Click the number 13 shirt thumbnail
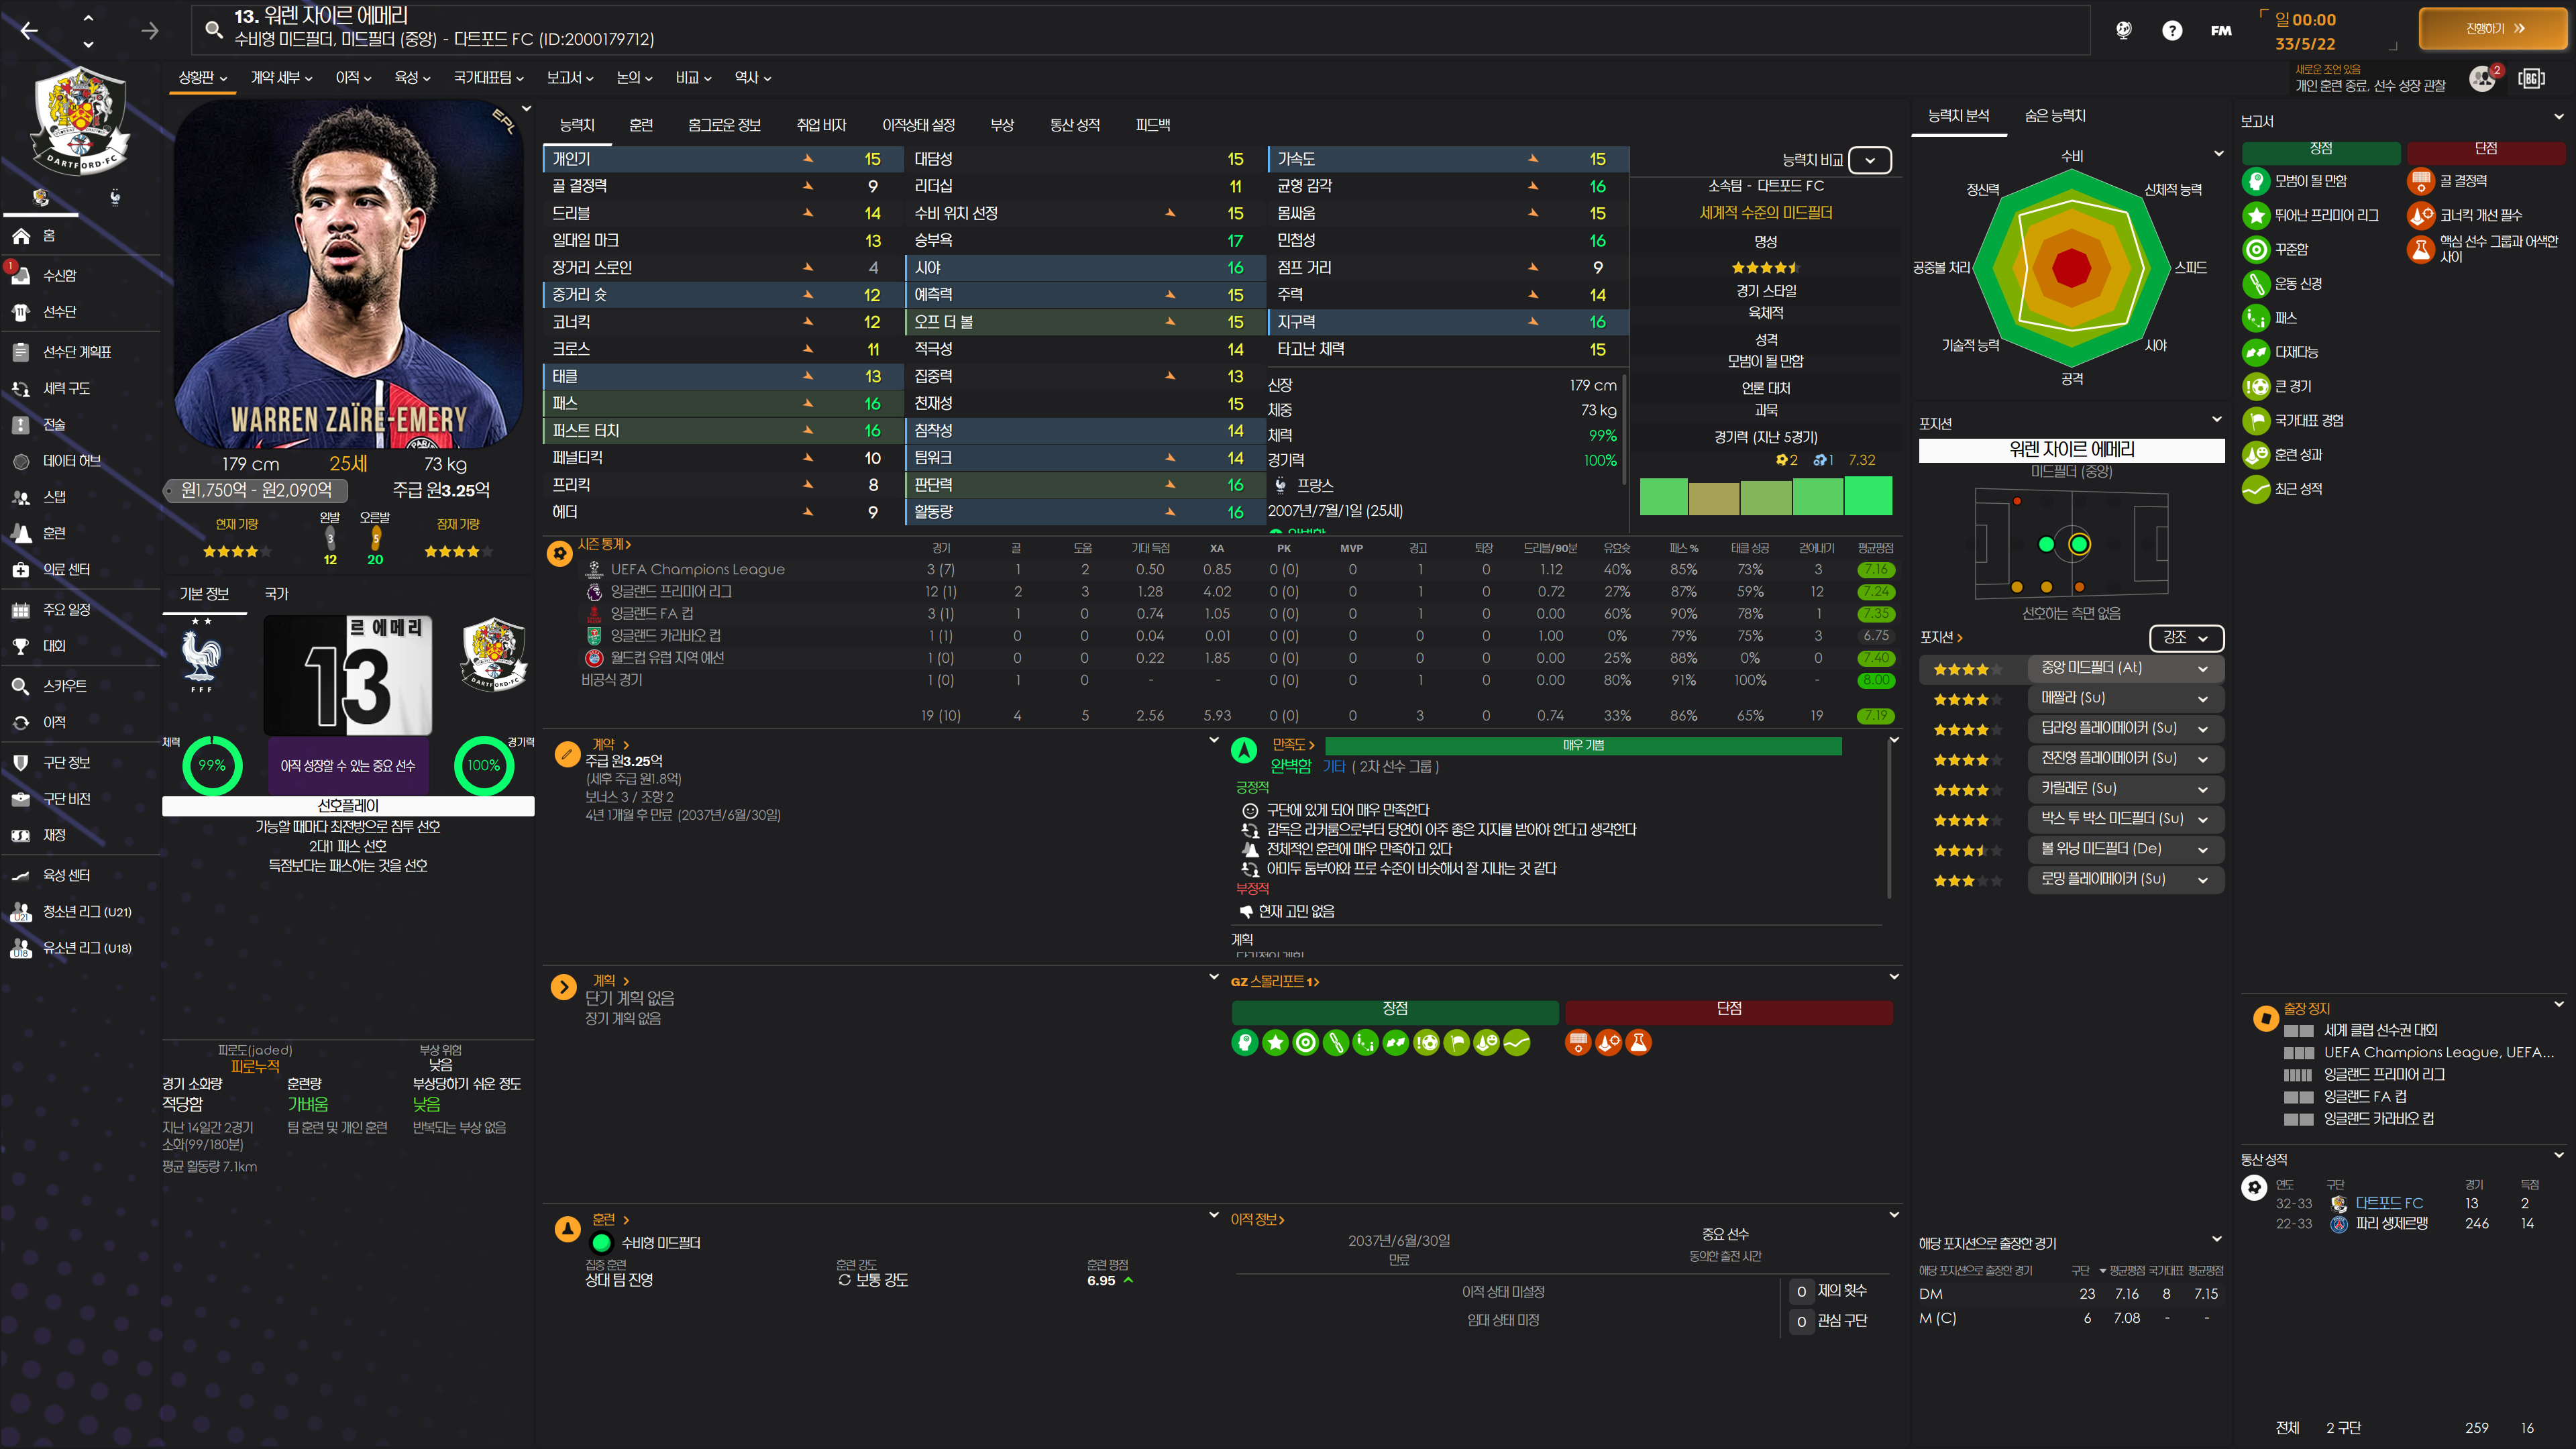This screenshot has height=1449, width=2576. click(347, 675)
